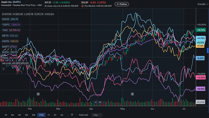Click the vol undr indicator label
The image size is (209, 118).
[x=15, y=63]
